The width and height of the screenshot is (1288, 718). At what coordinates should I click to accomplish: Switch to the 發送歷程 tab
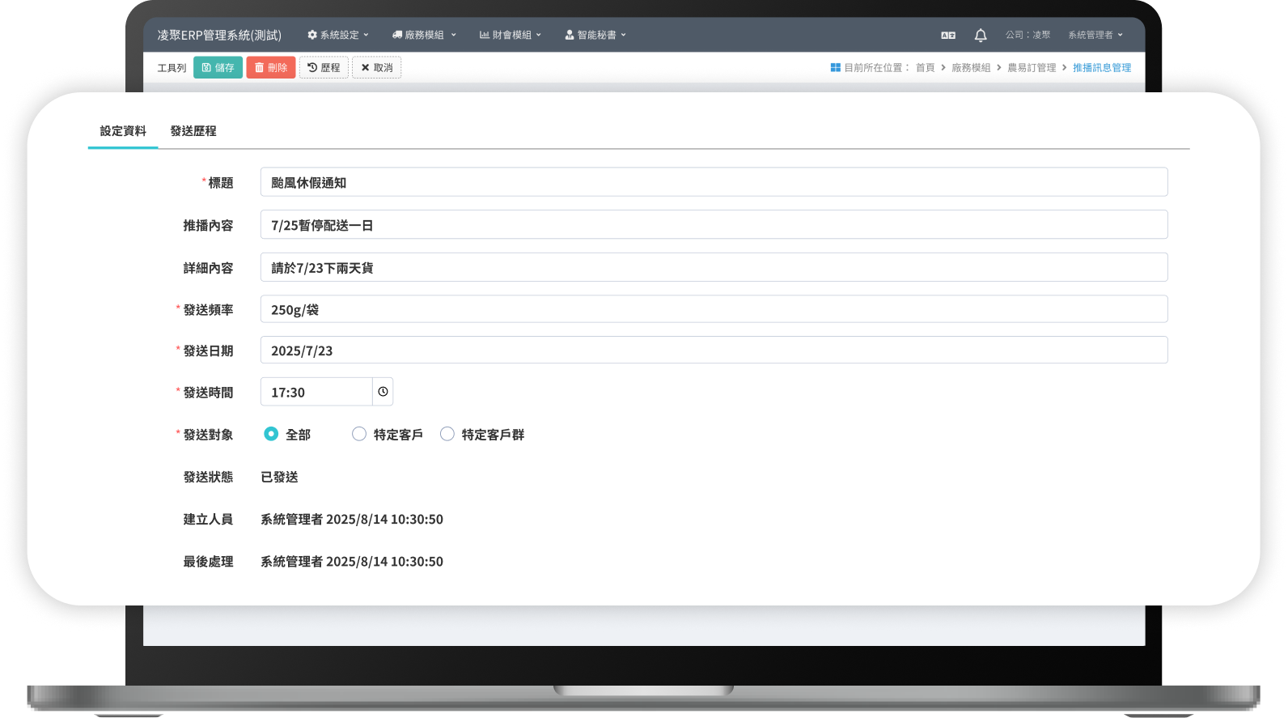[x=193, y=131]
